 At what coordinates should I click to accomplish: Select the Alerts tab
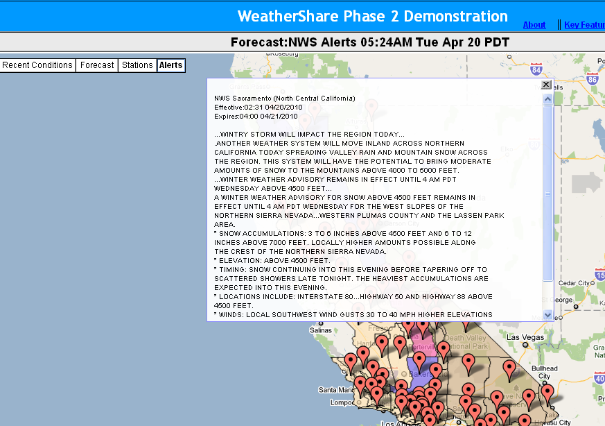170,65
